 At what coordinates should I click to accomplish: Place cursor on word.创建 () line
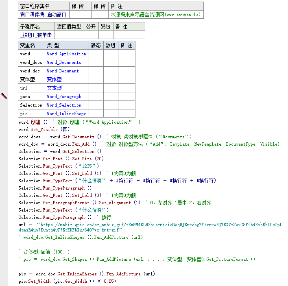tap(79, 122)
